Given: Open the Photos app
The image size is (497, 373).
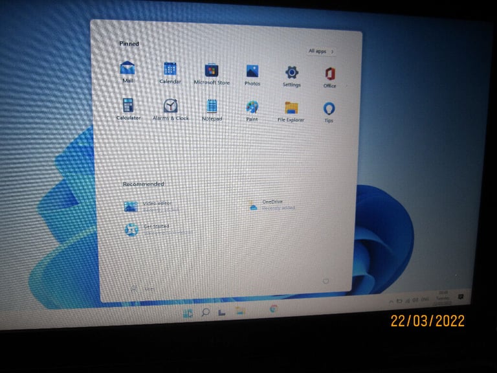Looking at the screenshot, I should pos(252,75).
